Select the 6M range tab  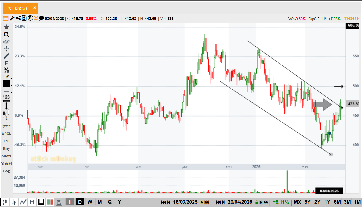click(337, 202)
